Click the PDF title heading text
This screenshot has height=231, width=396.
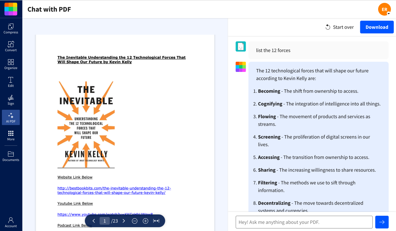pyautogui.click(x=122, y=59)
